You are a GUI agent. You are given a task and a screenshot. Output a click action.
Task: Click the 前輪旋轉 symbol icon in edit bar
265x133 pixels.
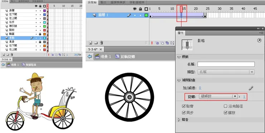(117, 56)
